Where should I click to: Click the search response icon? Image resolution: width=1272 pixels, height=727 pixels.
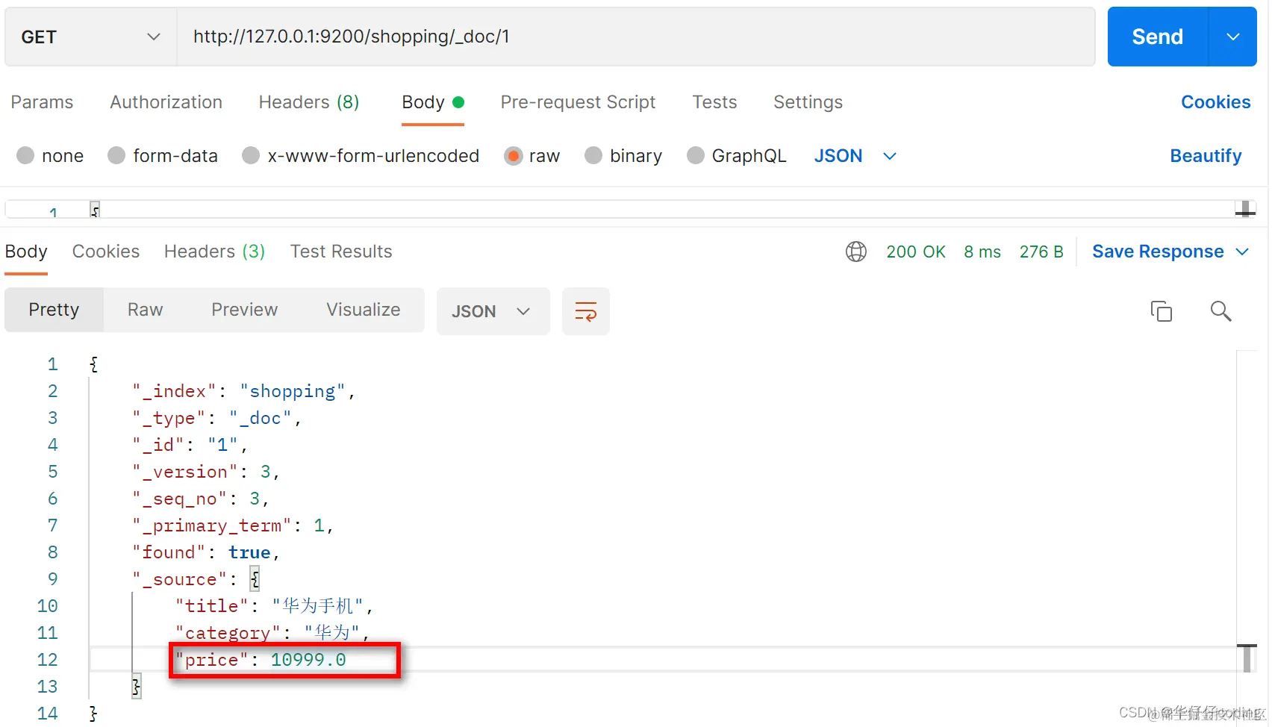pos(1220,311)
